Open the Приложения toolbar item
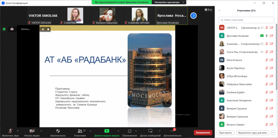Image resolution: width=278 pixels, height=138 pixels. click(129, 133)
